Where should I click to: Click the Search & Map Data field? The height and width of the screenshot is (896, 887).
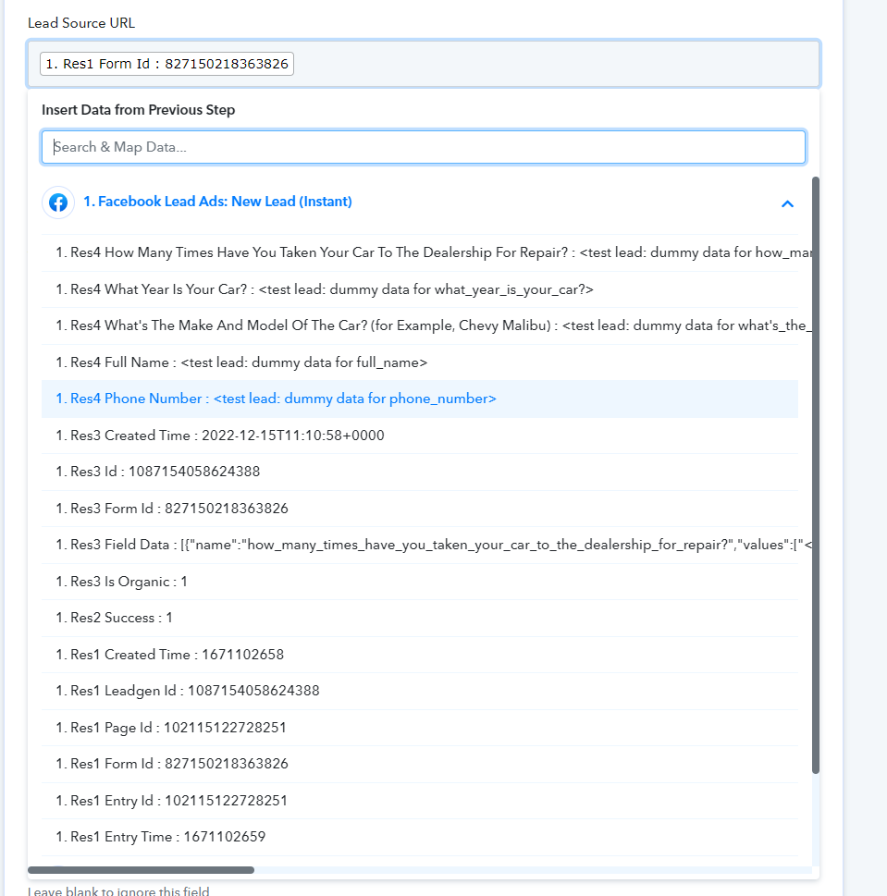(x=424, y=147)
